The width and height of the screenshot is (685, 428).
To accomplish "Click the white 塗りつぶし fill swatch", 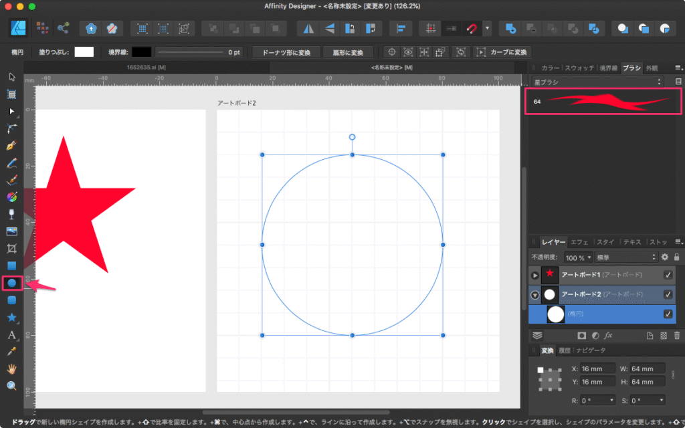I will click(x=84, y=52).
